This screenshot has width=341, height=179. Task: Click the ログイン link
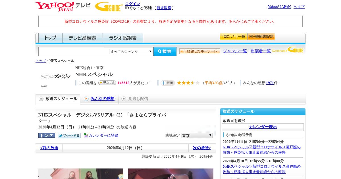[132, 4]
